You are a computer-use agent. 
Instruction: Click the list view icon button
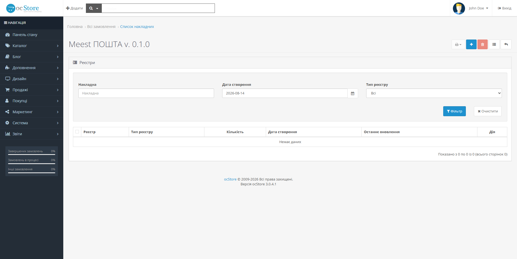coord(494,44)
